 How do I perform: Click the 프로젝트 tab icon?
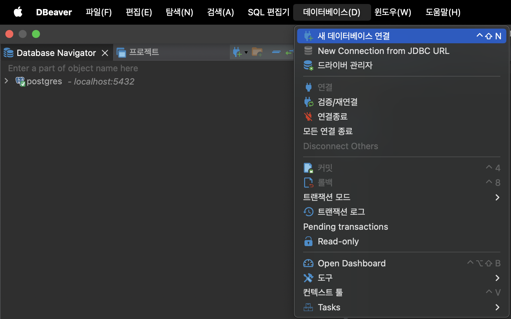point(121,53)
